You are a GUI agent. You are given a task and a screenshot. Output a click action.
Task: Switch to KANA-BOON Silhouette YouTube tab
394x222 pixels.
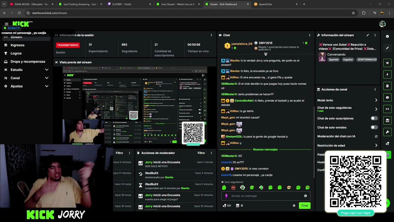(31, 4)
